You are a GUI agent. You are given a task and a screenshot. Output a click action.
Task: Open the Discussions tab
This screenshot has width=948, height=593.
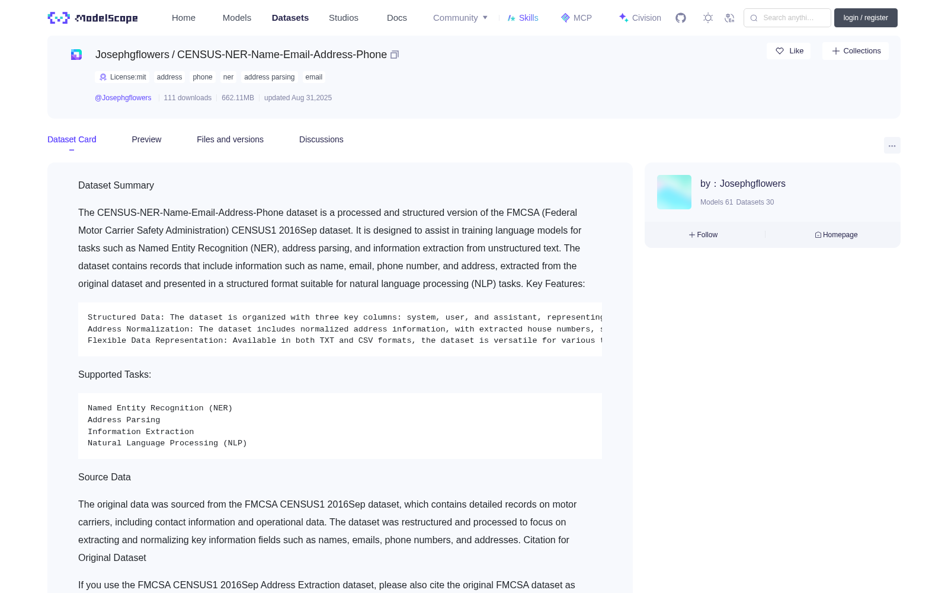[321, 139]
